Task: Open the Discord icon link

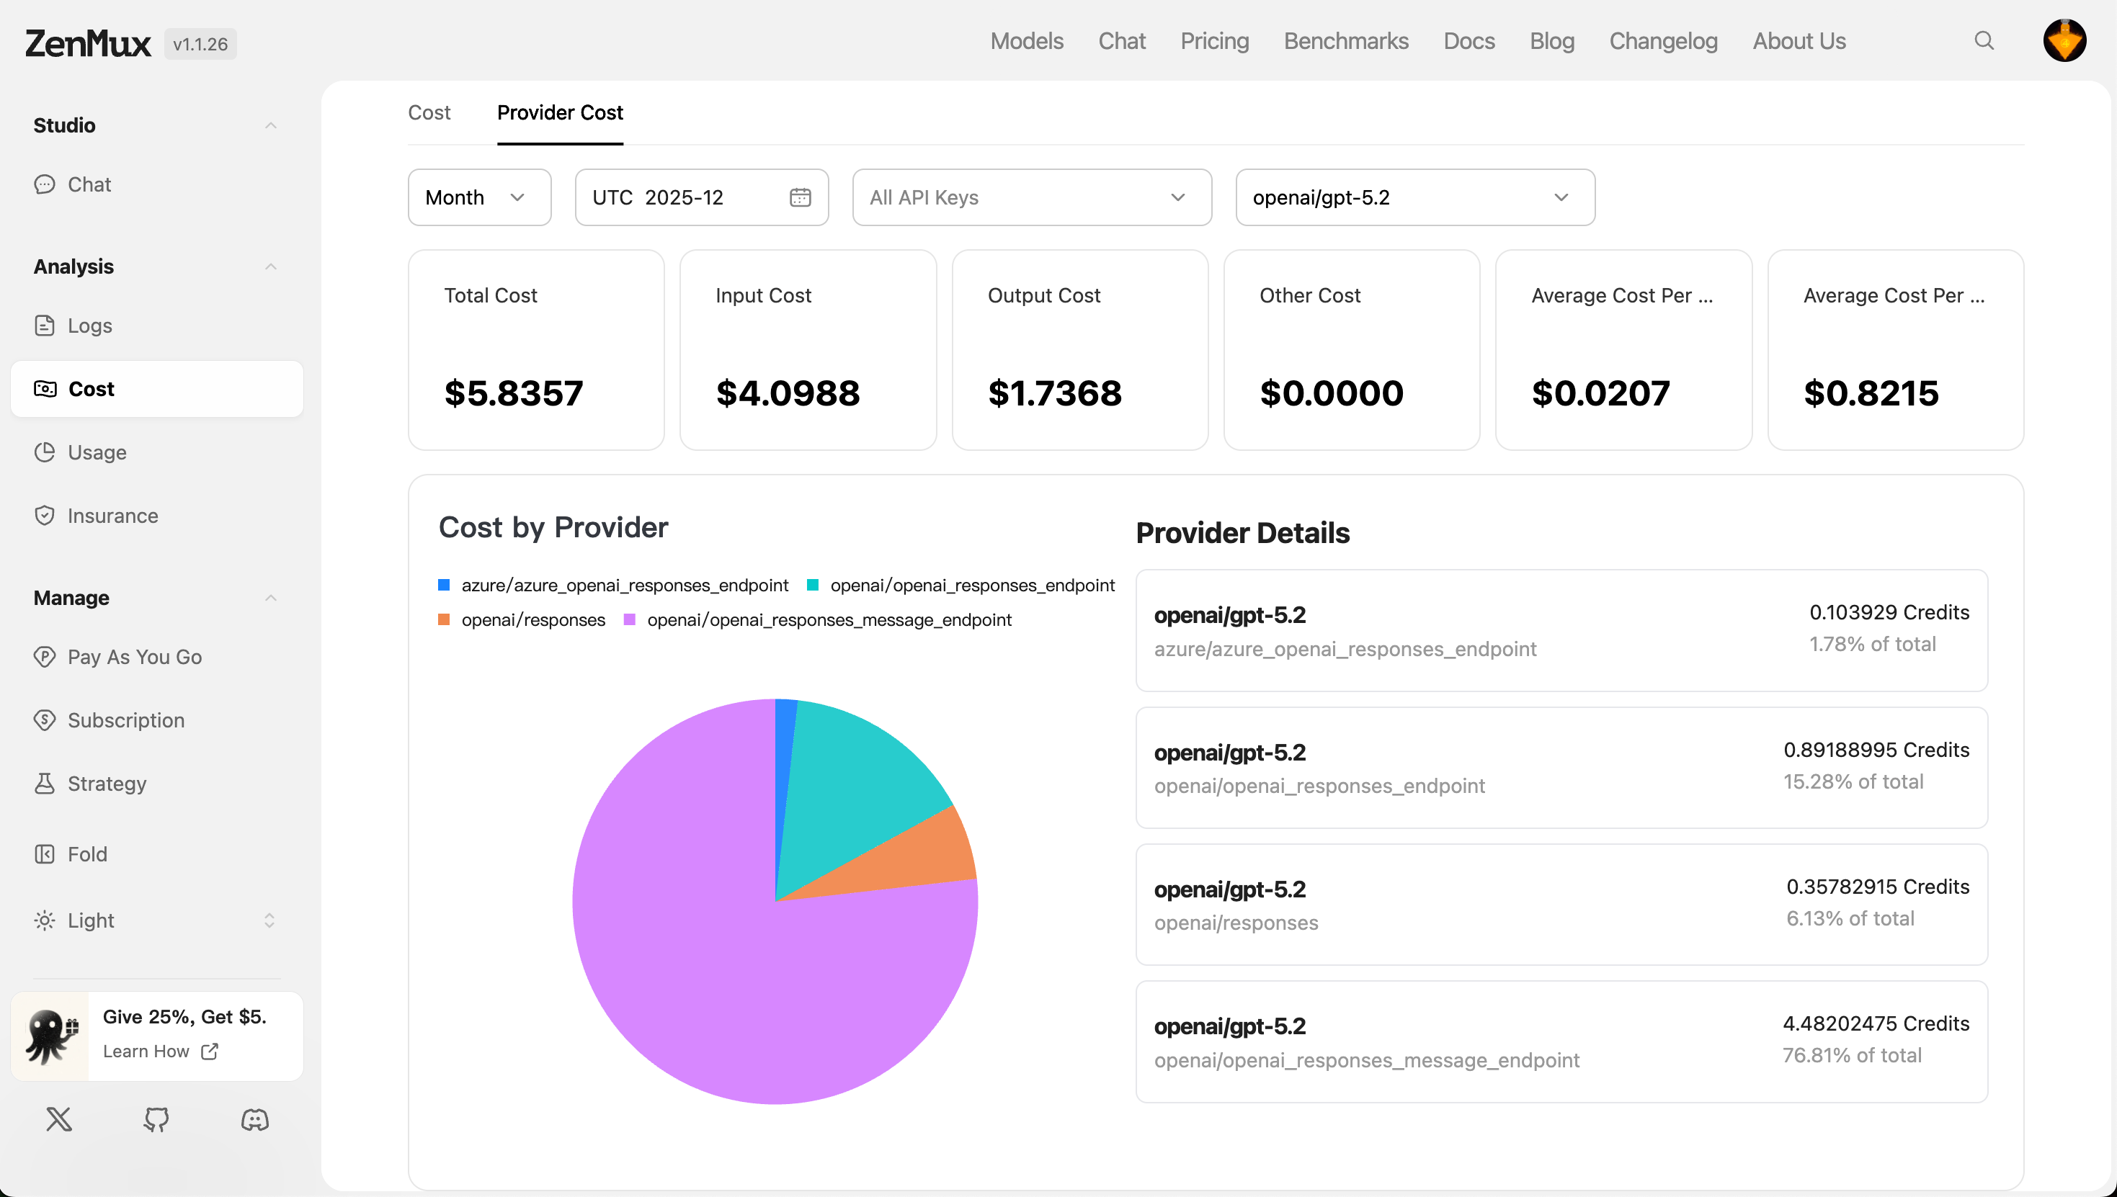Action: coord(254,1119)
